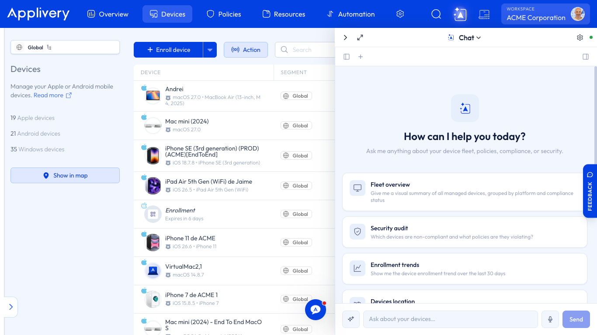Open chat panel settings gear
The height and width of the screenshot is (335, 597).
tap(580, 38)
